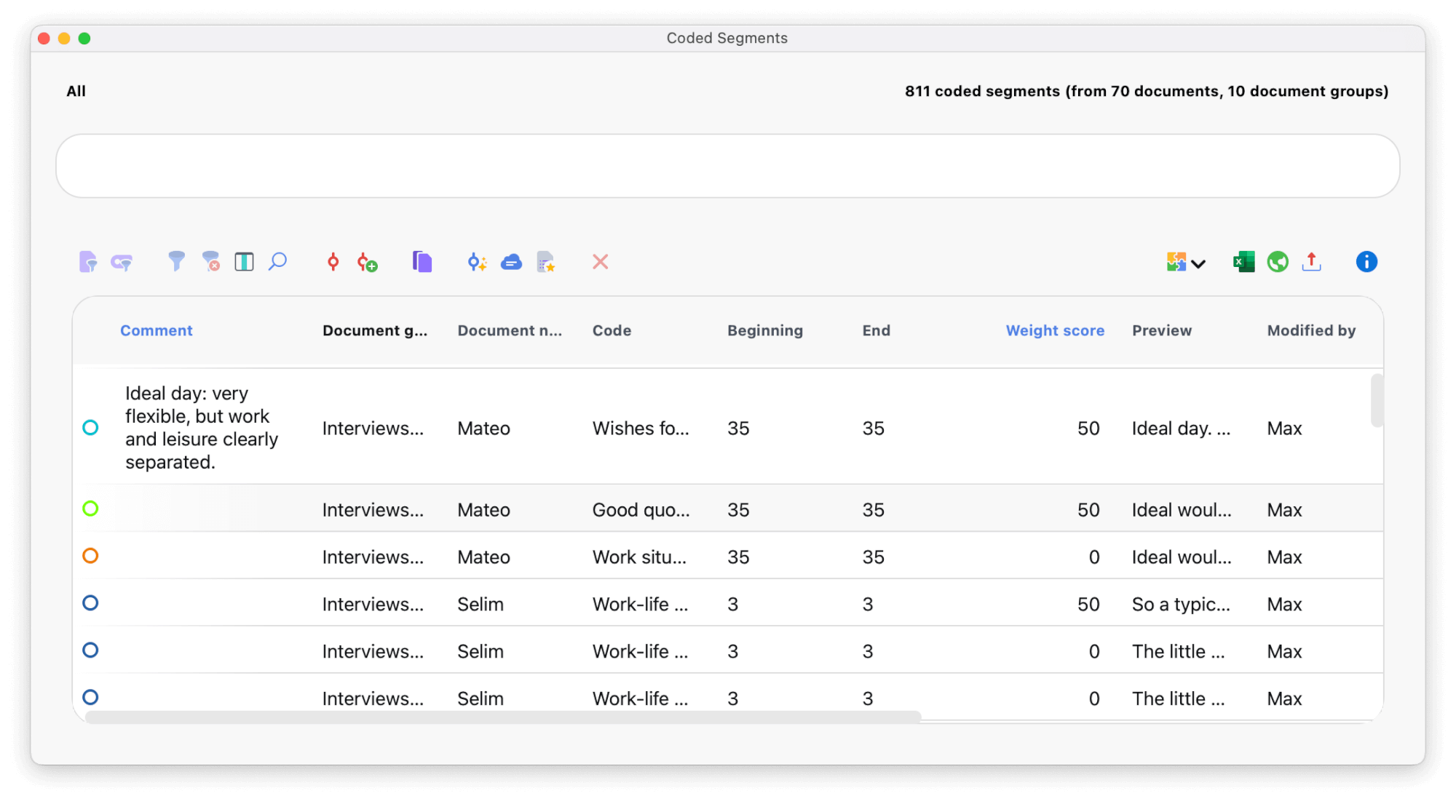1456x801 pixels.
Task: Click the red X delete icon
Action: [x=600, y=261]
